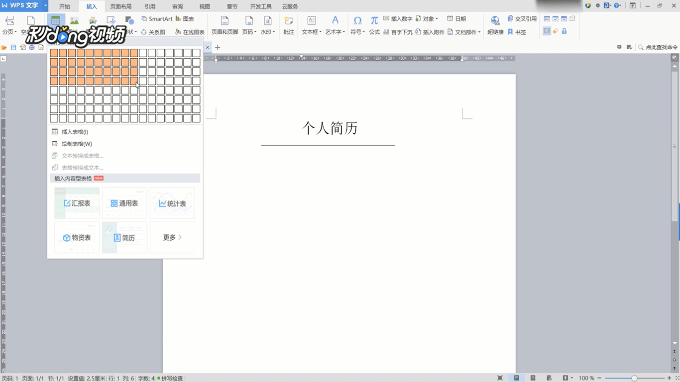
Task: Choose Draw Table (绘制表格) menu item
Action: tap(125, 144)
